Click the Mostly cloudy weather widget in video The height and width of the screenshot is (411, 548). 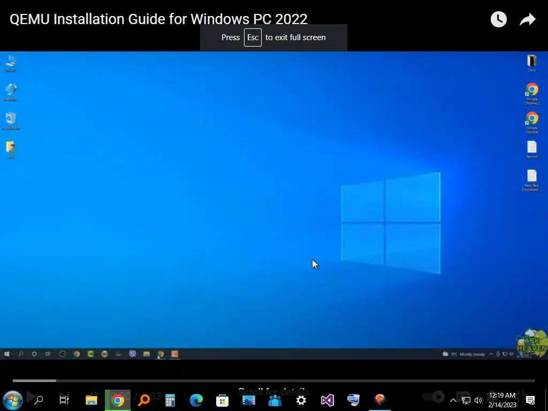pos(464,354)
